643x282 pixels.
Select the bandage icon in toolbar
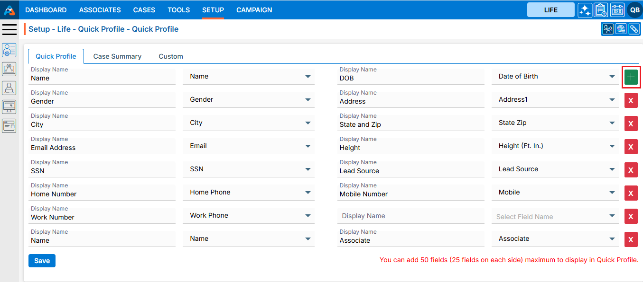pos(634,29)
